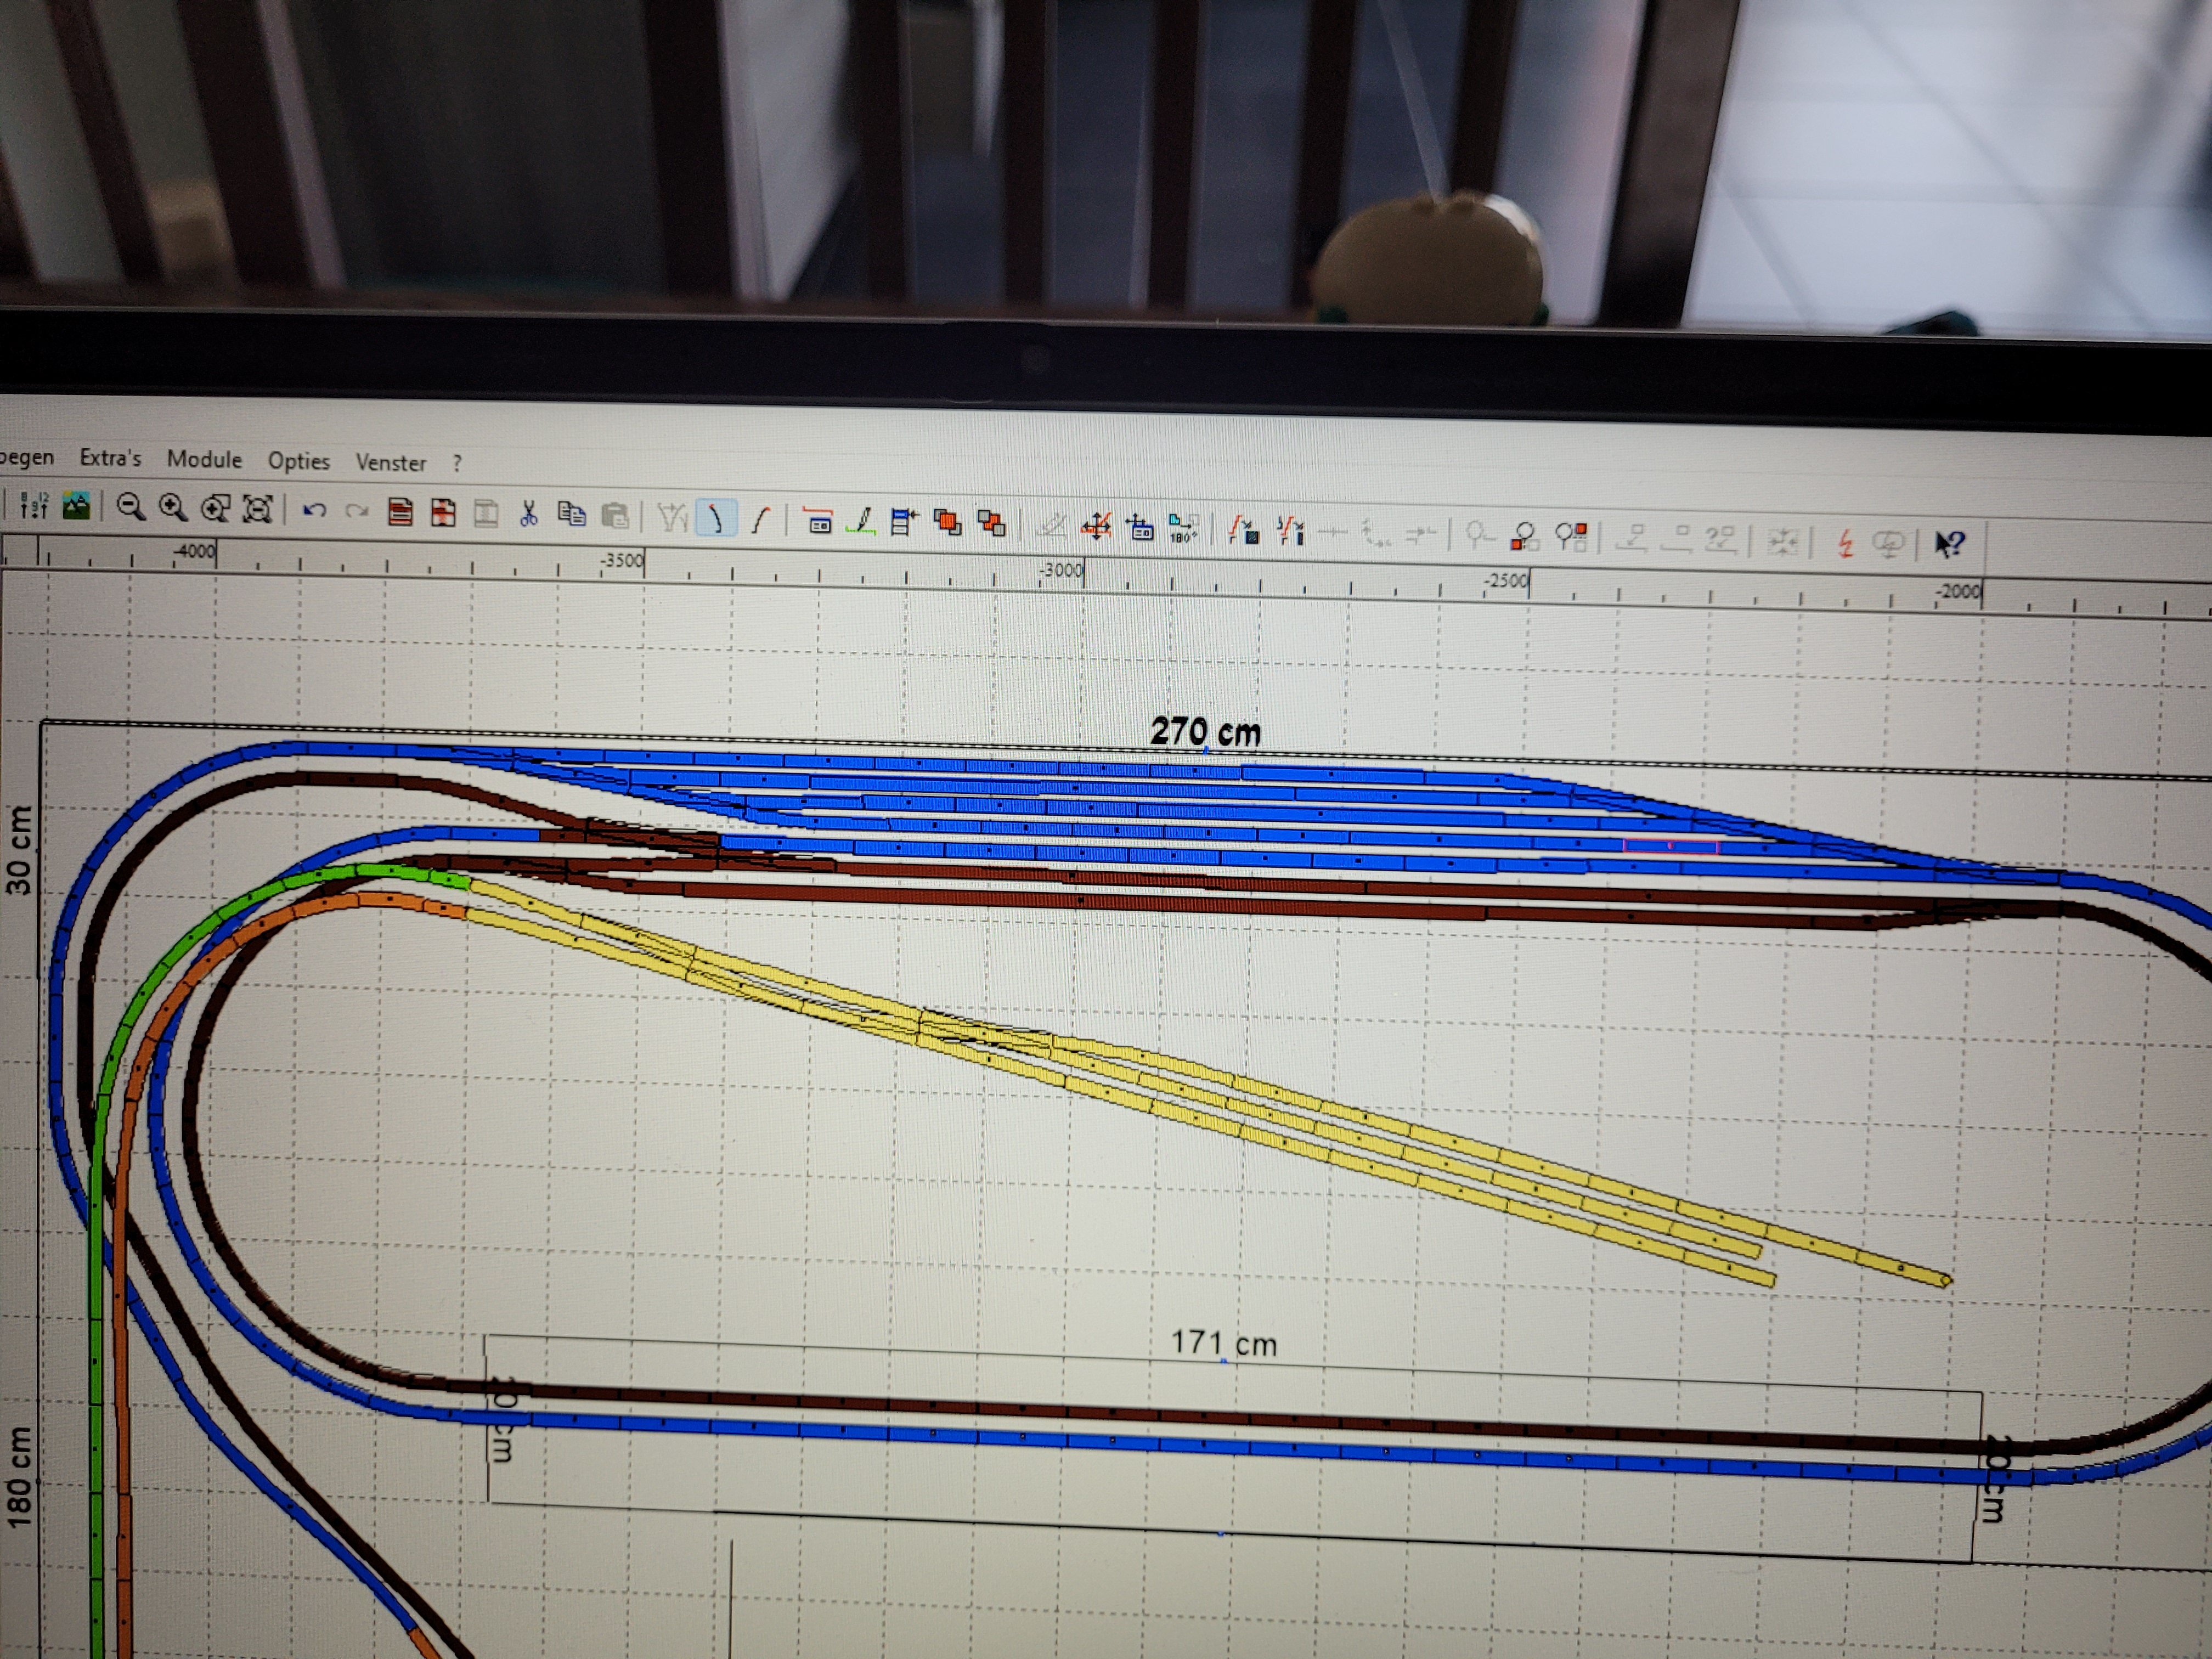This screenshot has width=2212, height=1659.
Task: Click the signal with red grid icon
Action: click(1571, 538)
